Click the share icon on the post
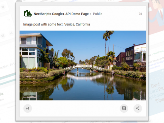Screen dimensions: 164x123 (138, 108)
